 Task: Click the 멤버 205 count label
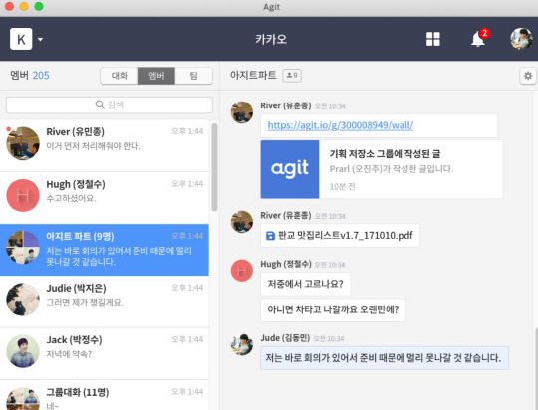[x=30, y=75]
